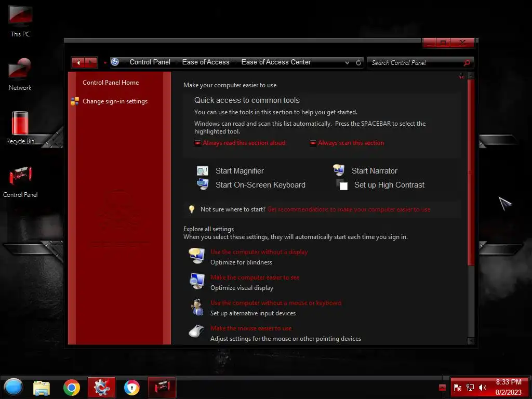Open the Control Panel desktop shortcut
The height and width of the screenshot is (399, 532).
[20, 181]
